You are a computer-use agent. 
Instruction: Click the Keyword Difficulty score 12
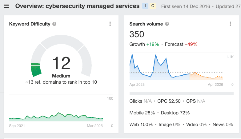point(61,63)
